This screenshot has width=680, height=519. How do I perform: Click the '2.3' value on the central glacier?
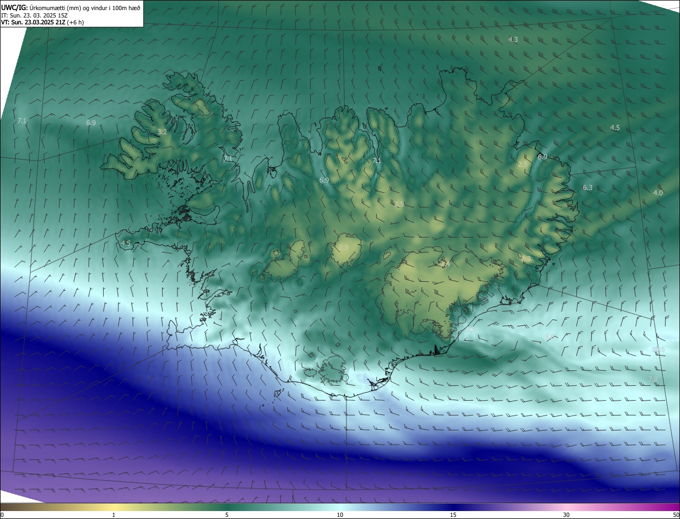click(343, 247)
